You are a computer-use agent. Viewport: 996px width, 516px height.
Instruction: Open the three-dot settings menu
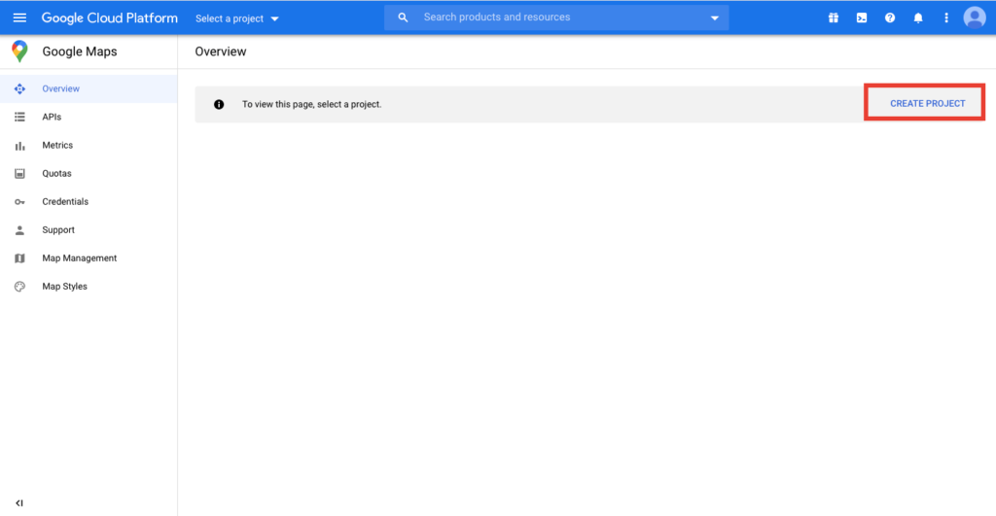[x=945, y=17]
